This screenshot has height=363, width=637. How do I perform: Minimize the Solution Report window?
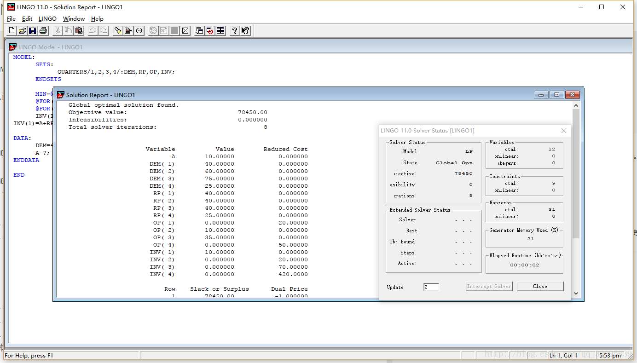541,95
